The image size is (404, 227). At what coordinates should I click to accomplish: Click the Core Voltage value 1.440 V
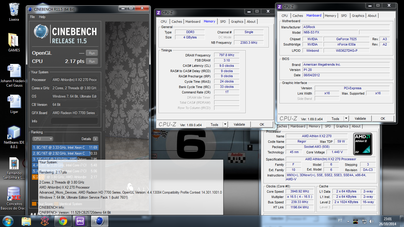click(x=337, y=152)
